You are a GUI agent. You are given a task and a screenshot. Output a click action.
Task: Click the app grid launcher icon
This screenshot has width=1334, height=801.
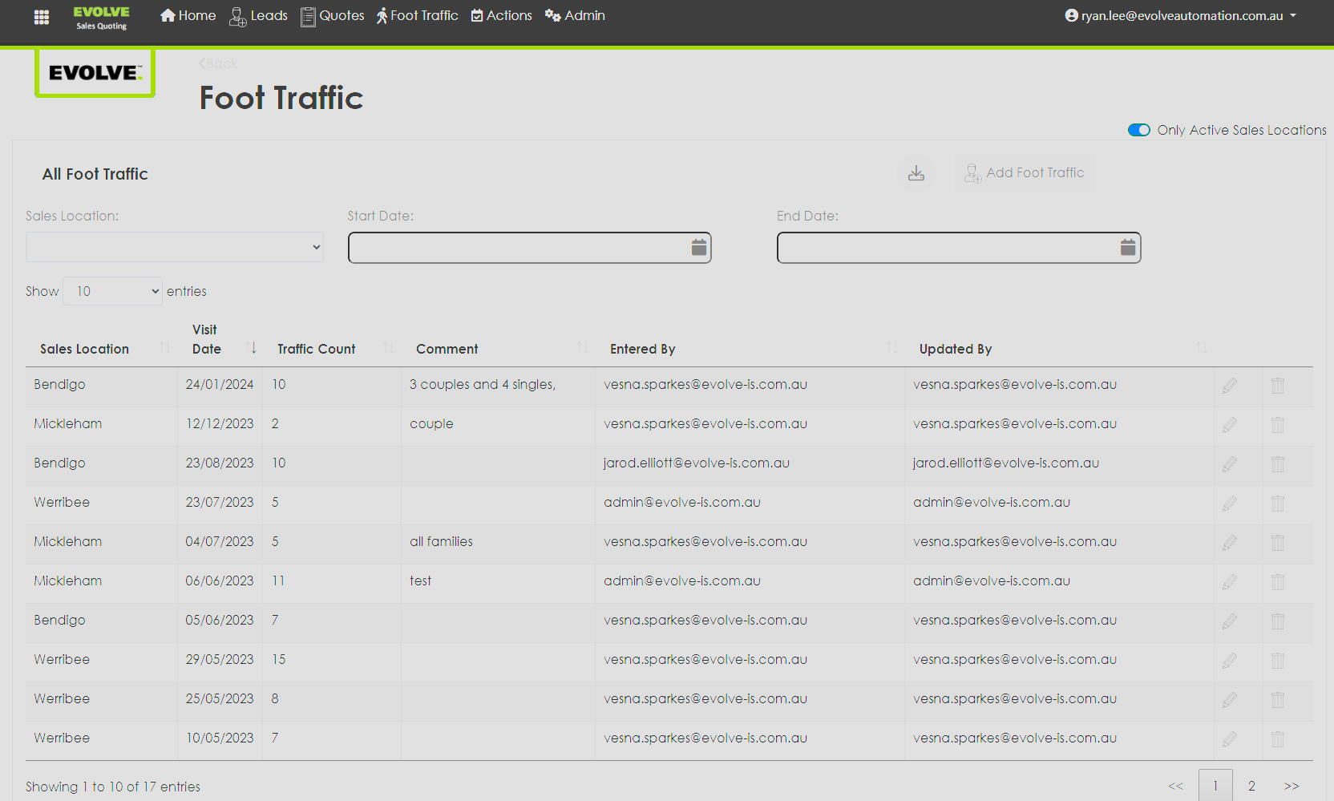pos(42,17)
